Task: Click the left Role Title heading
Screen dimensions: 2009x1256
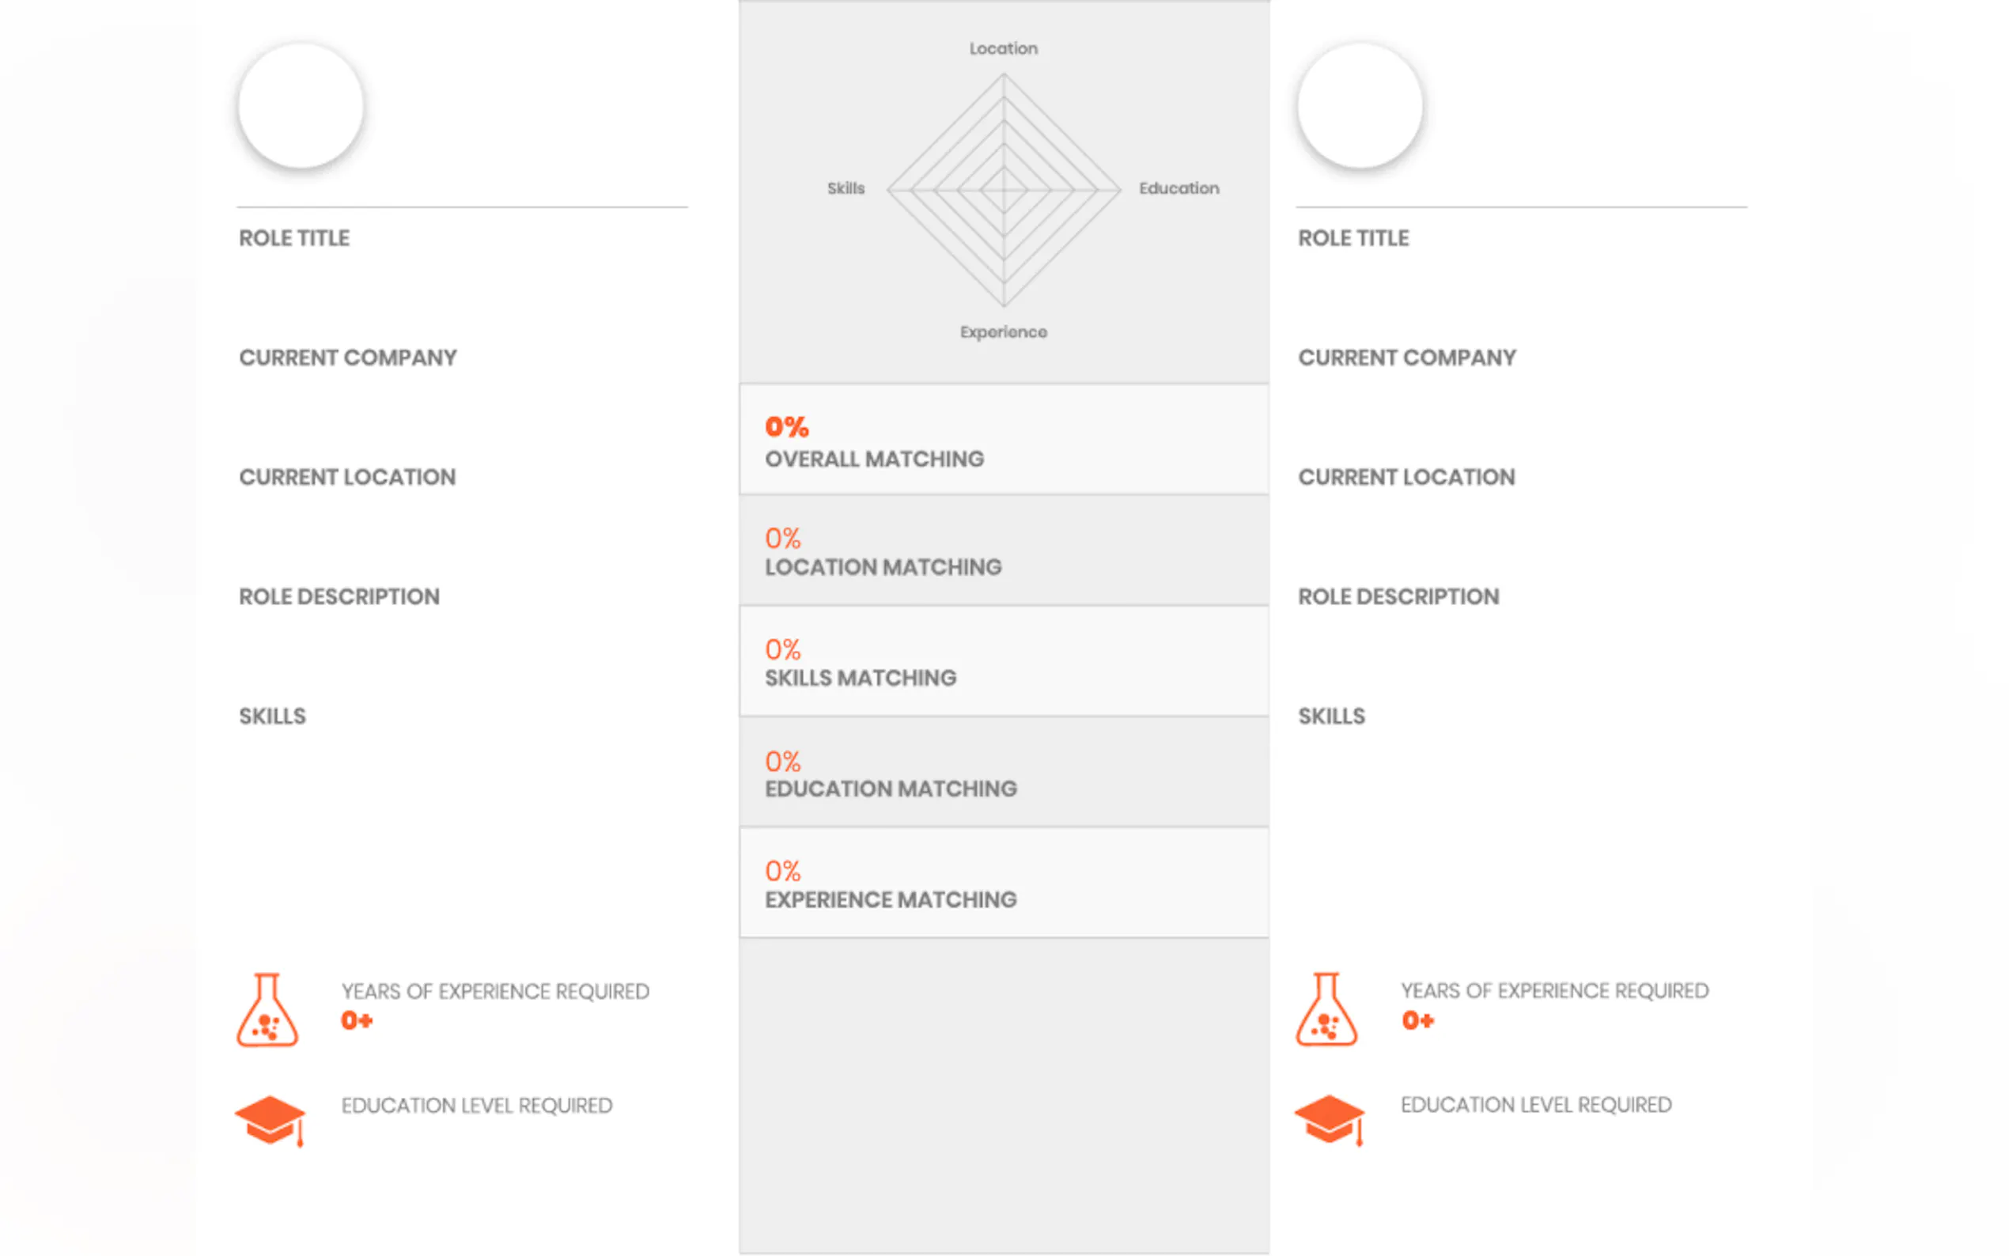Action: (294, 238)
